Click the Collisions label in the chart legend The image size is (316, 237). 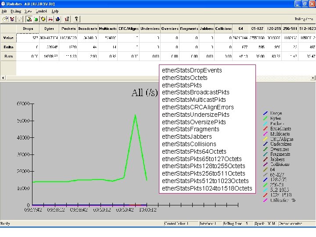280,164
